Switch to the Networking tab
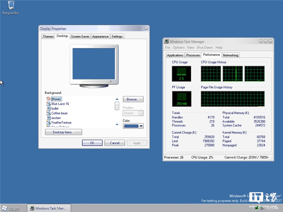The height and width of the screenshot is (212, 283). (x=230, y=55)
